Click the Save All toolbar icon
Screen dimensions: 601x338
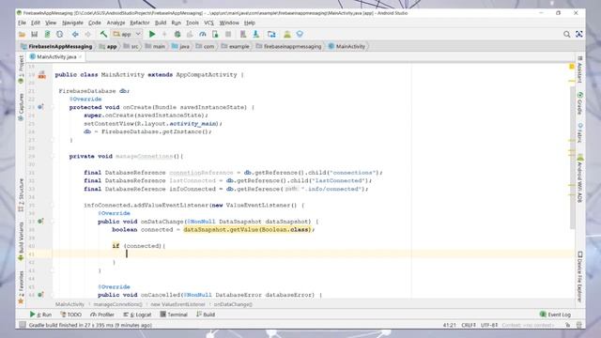(x=34, y=34)
